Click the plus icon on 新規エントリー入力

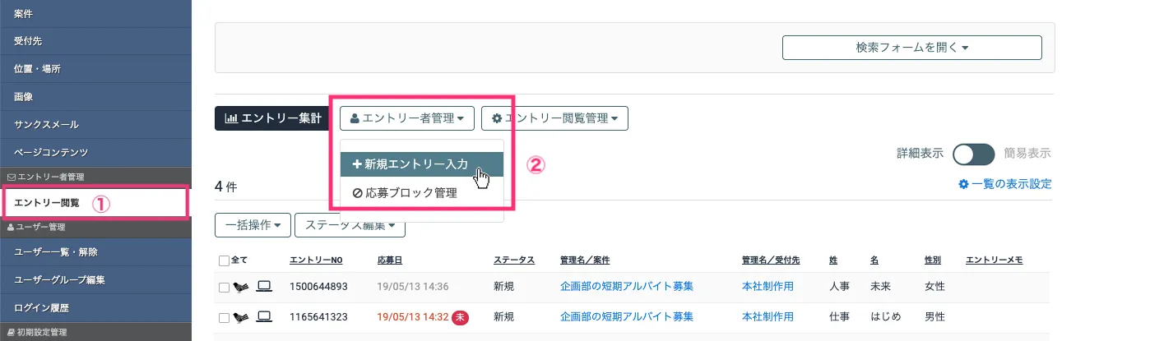(x=356, y=164)
